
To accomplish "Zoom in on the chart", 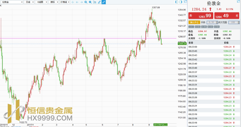I will tap(86, 2).
